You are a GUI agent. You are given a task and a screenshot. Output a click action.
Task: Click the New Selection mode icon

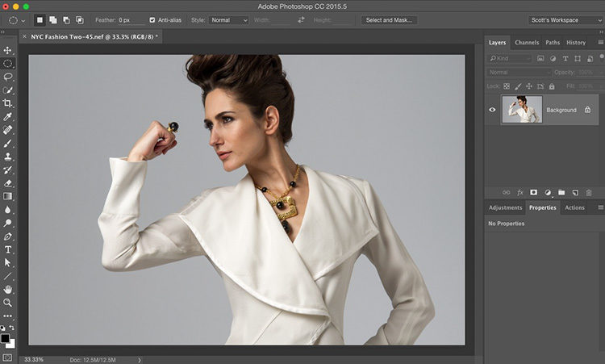point(40,20)
